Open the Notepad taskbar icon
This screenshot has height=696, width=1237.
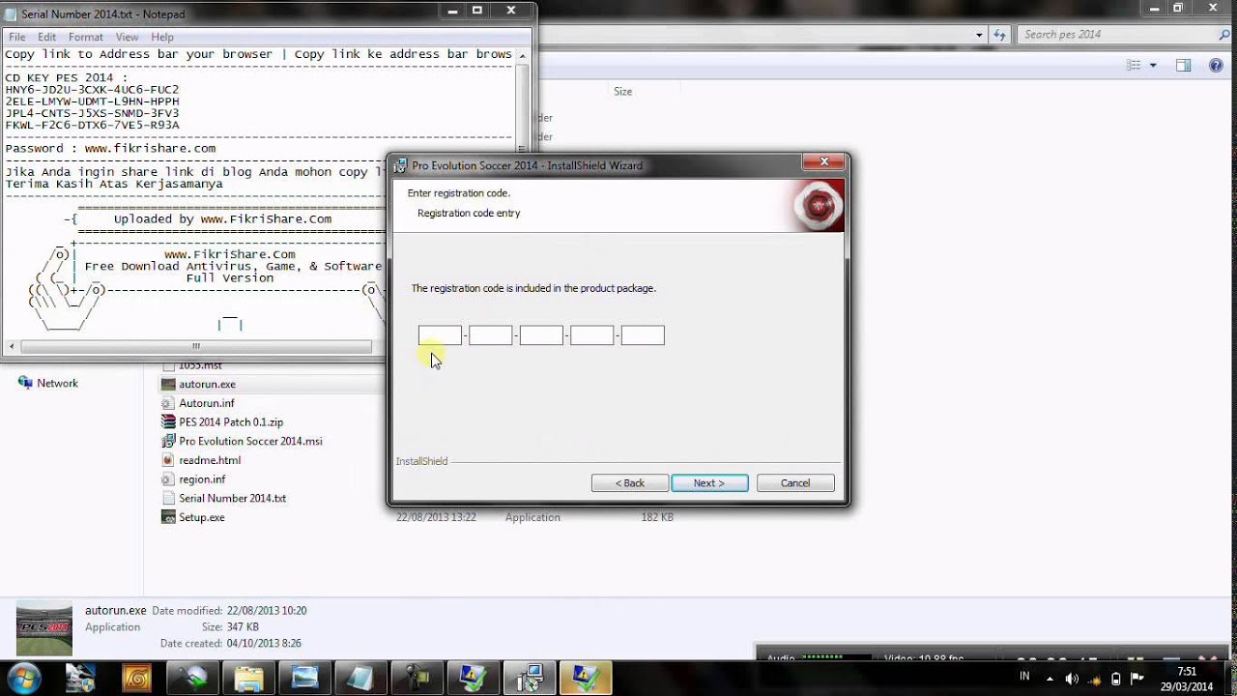[x=360, y=678]
